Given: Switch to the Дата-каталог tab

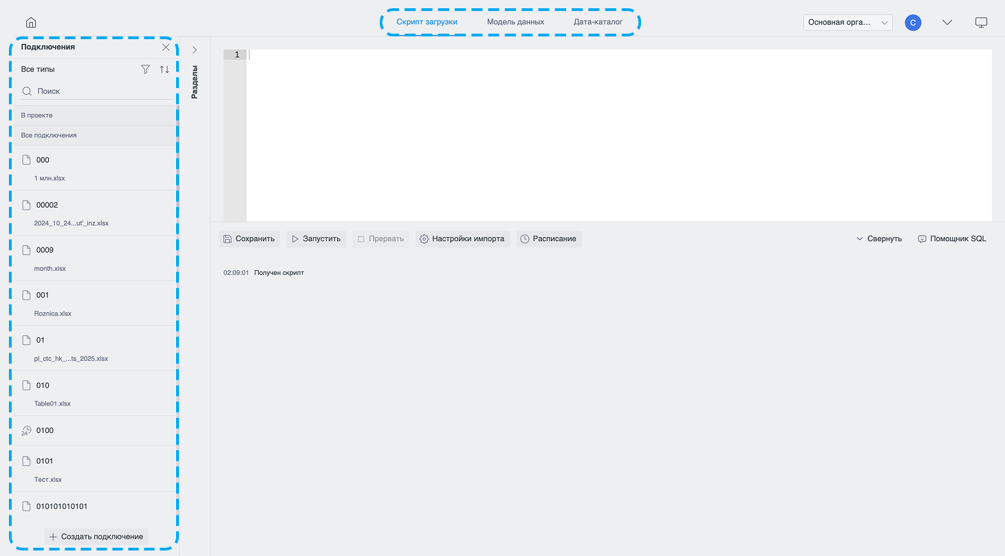Looking at the screenshot, I should pos(598,22).
